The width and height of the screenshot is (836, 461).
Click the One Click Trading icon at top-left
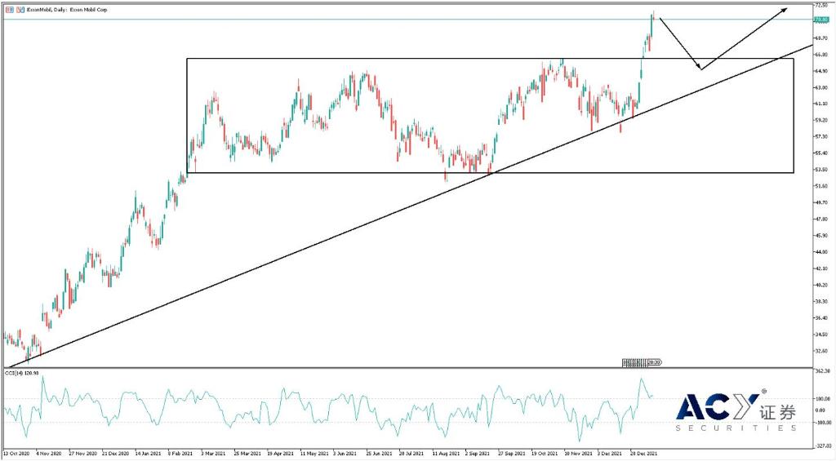(x=9, y=10)
